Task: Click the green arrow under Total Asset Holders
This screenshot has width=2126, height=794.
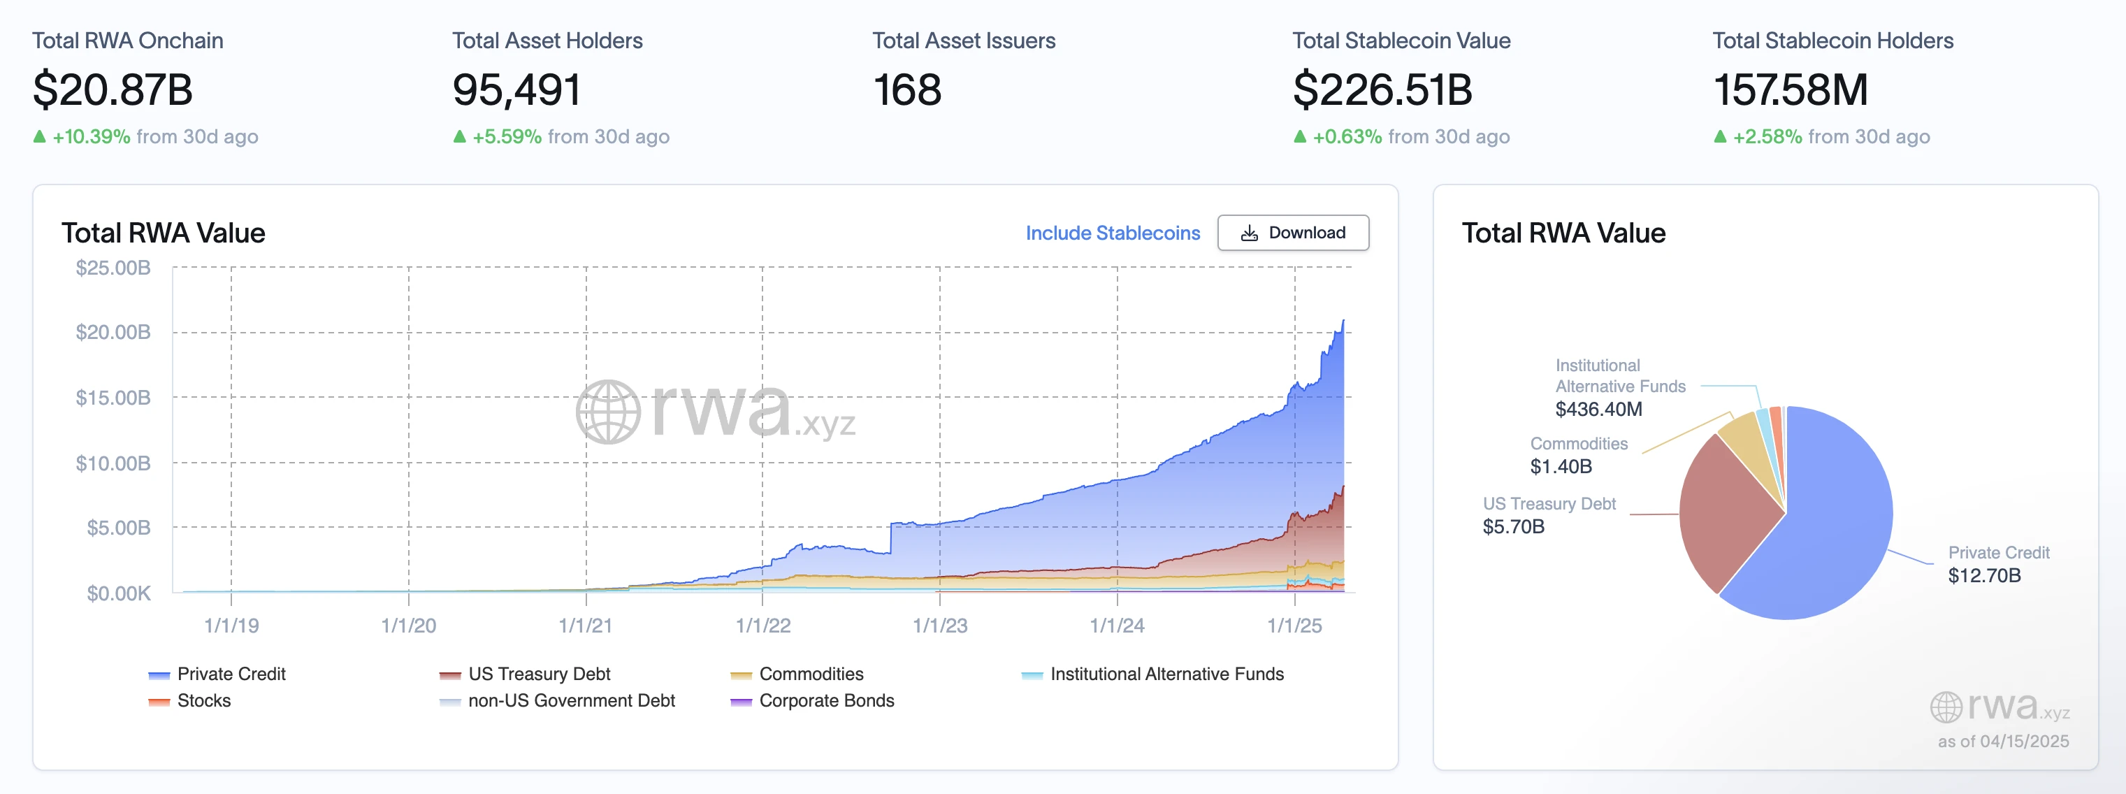Action: [x=459, y=136]
